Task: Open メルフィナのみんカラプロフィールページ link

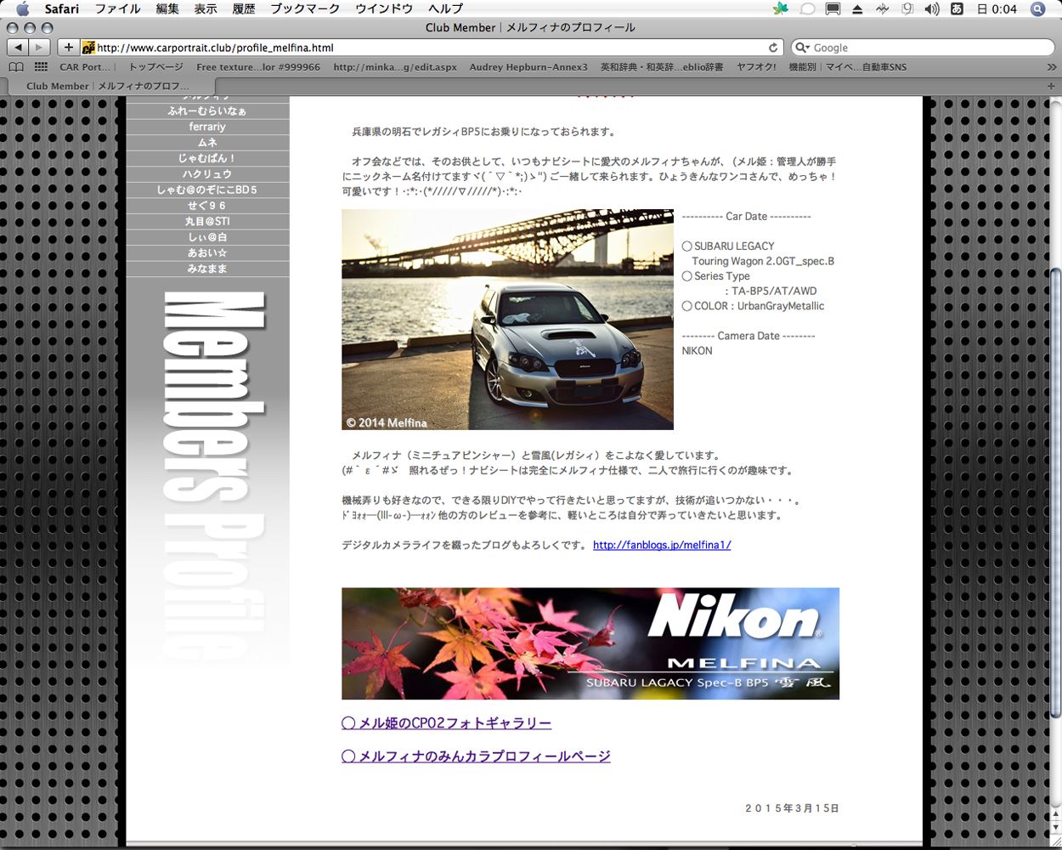Action: click(476, 756)
